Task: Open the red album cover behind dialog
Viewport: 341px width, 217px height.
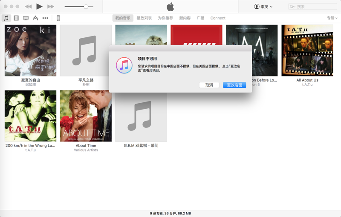Action: (197, 35)
